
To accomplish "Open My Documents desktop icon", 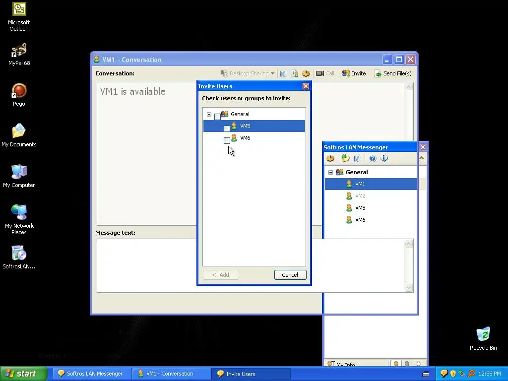I will pos(19,135).
